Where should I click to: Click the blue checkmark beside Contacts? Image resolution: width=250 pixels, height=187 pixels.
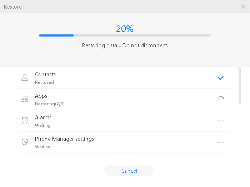tap(221, 78)
